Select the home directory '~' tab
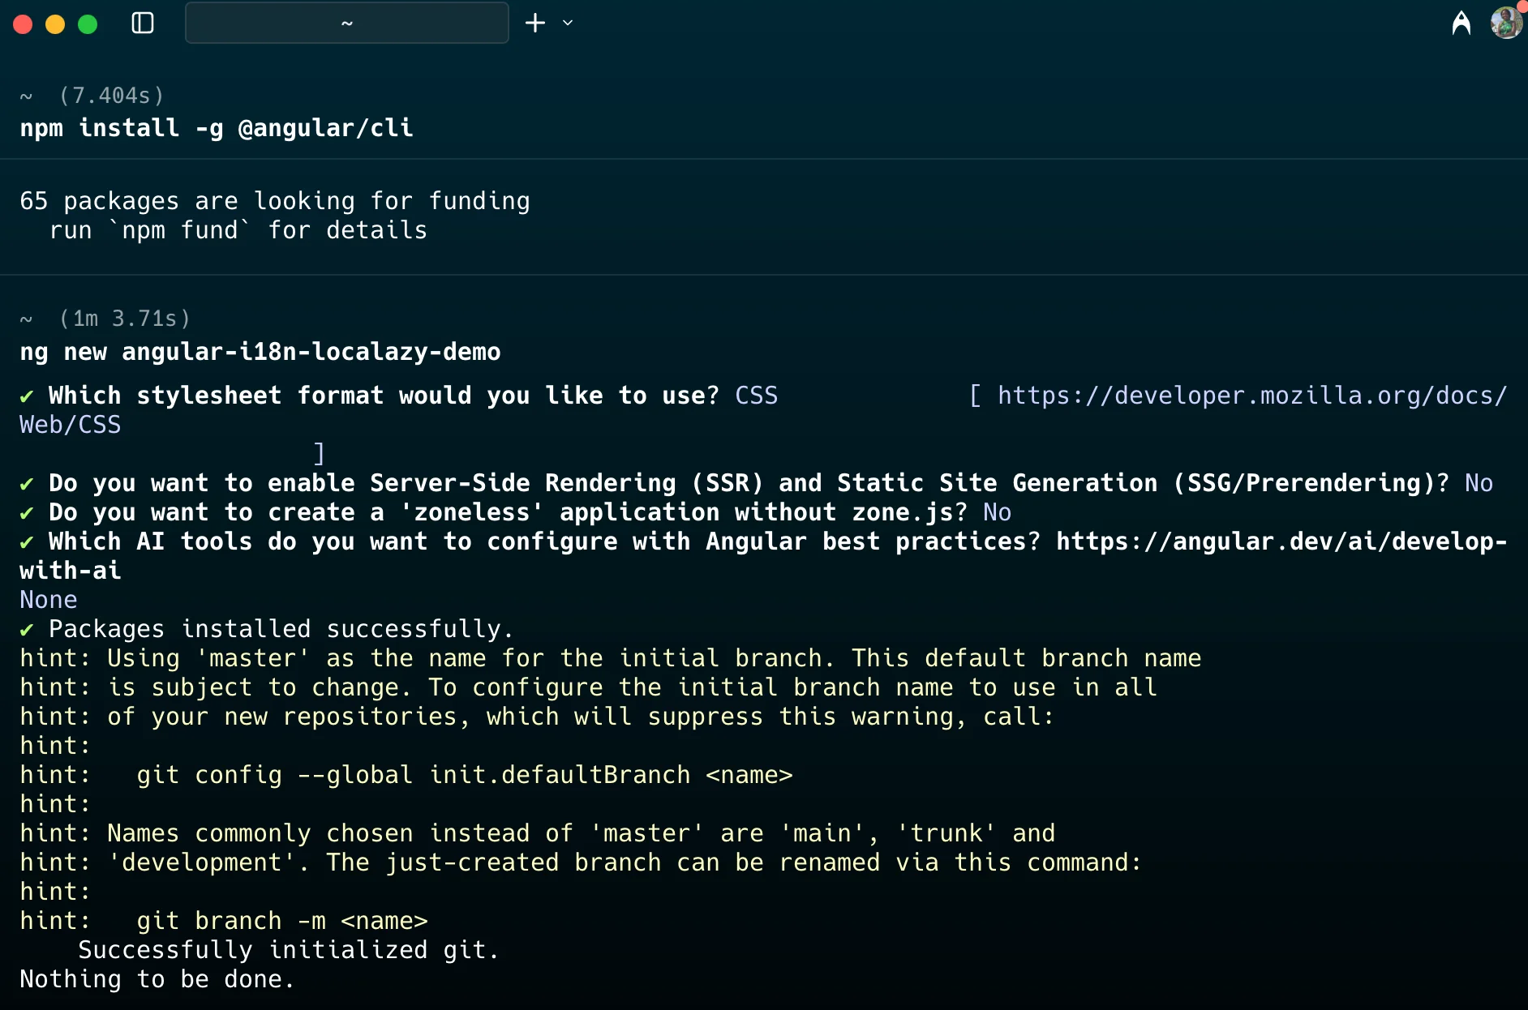 tap(347, 24)
